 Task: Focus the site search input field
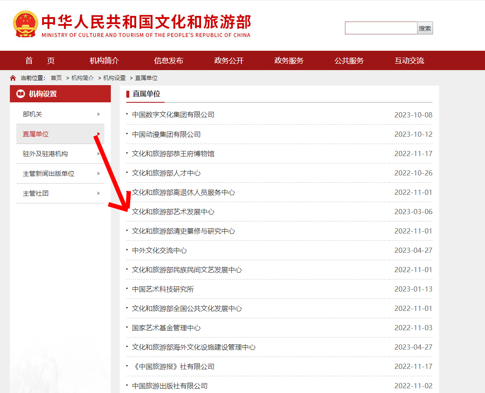pos(381,28)
